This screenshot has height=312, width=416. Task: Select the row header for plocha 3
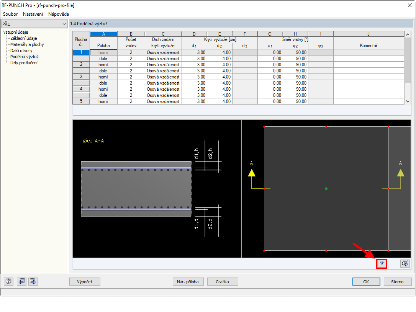coord(81,77)
